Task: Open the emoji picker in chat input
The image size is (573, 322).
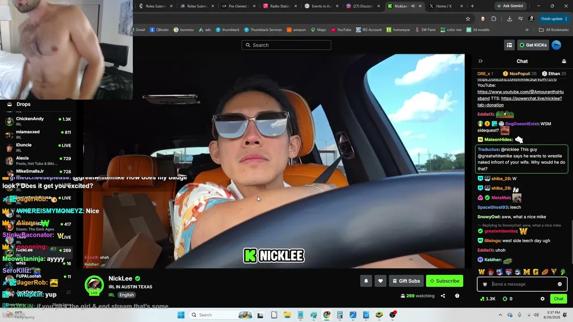Action: click(x=560, y=284)
